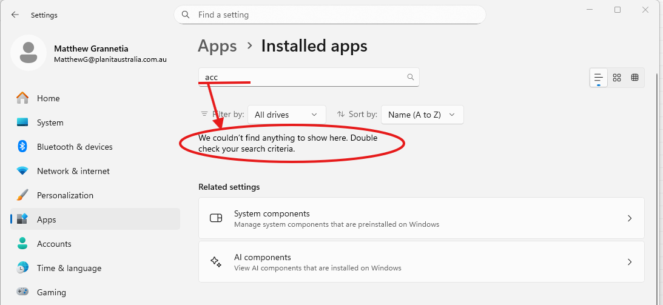Click the user profile avatar picture
Image resolution: width=663 pixels, height=305 pixels.
29,53
